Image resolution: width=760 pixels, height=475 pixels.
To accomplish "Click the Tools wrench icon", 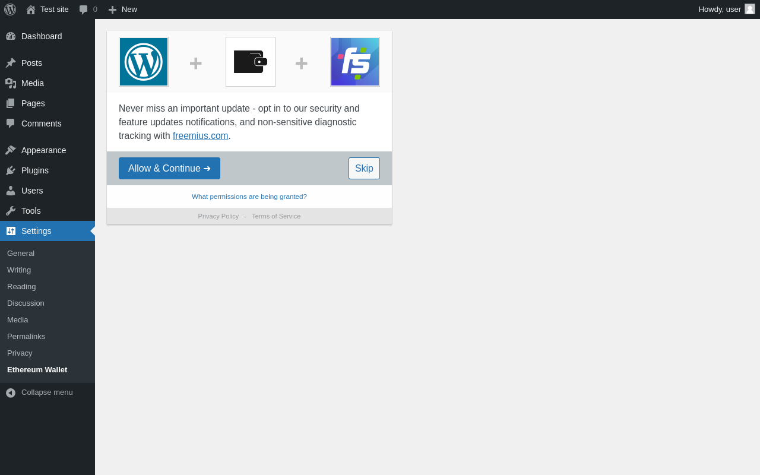I will 11,211.
